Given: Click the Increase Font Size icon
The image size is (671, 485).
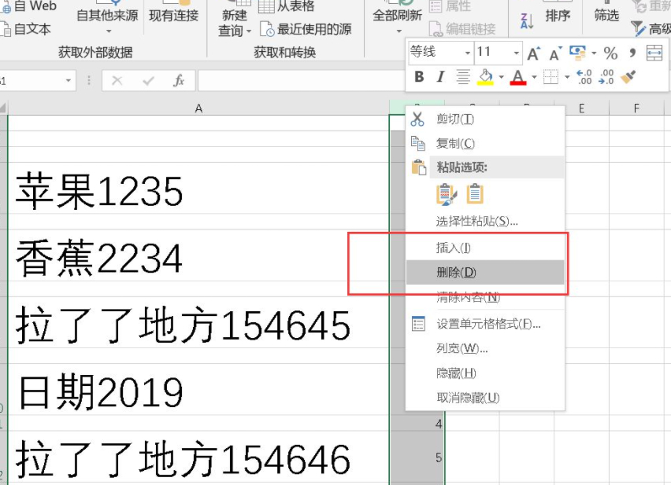Looking at the screenshot, I should (x=534, y=53).
